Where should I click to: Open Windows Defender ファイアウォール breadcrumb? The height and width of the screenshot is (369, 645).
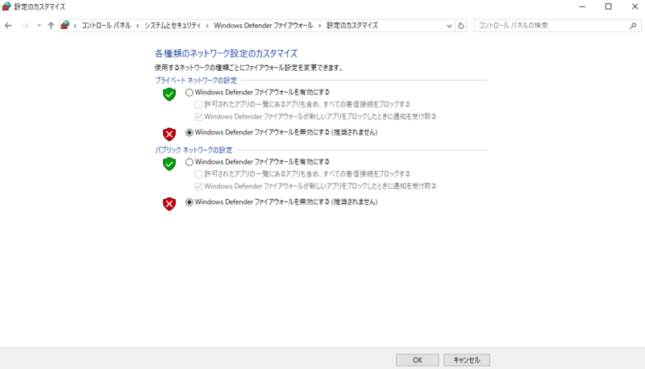pos(264,26)
